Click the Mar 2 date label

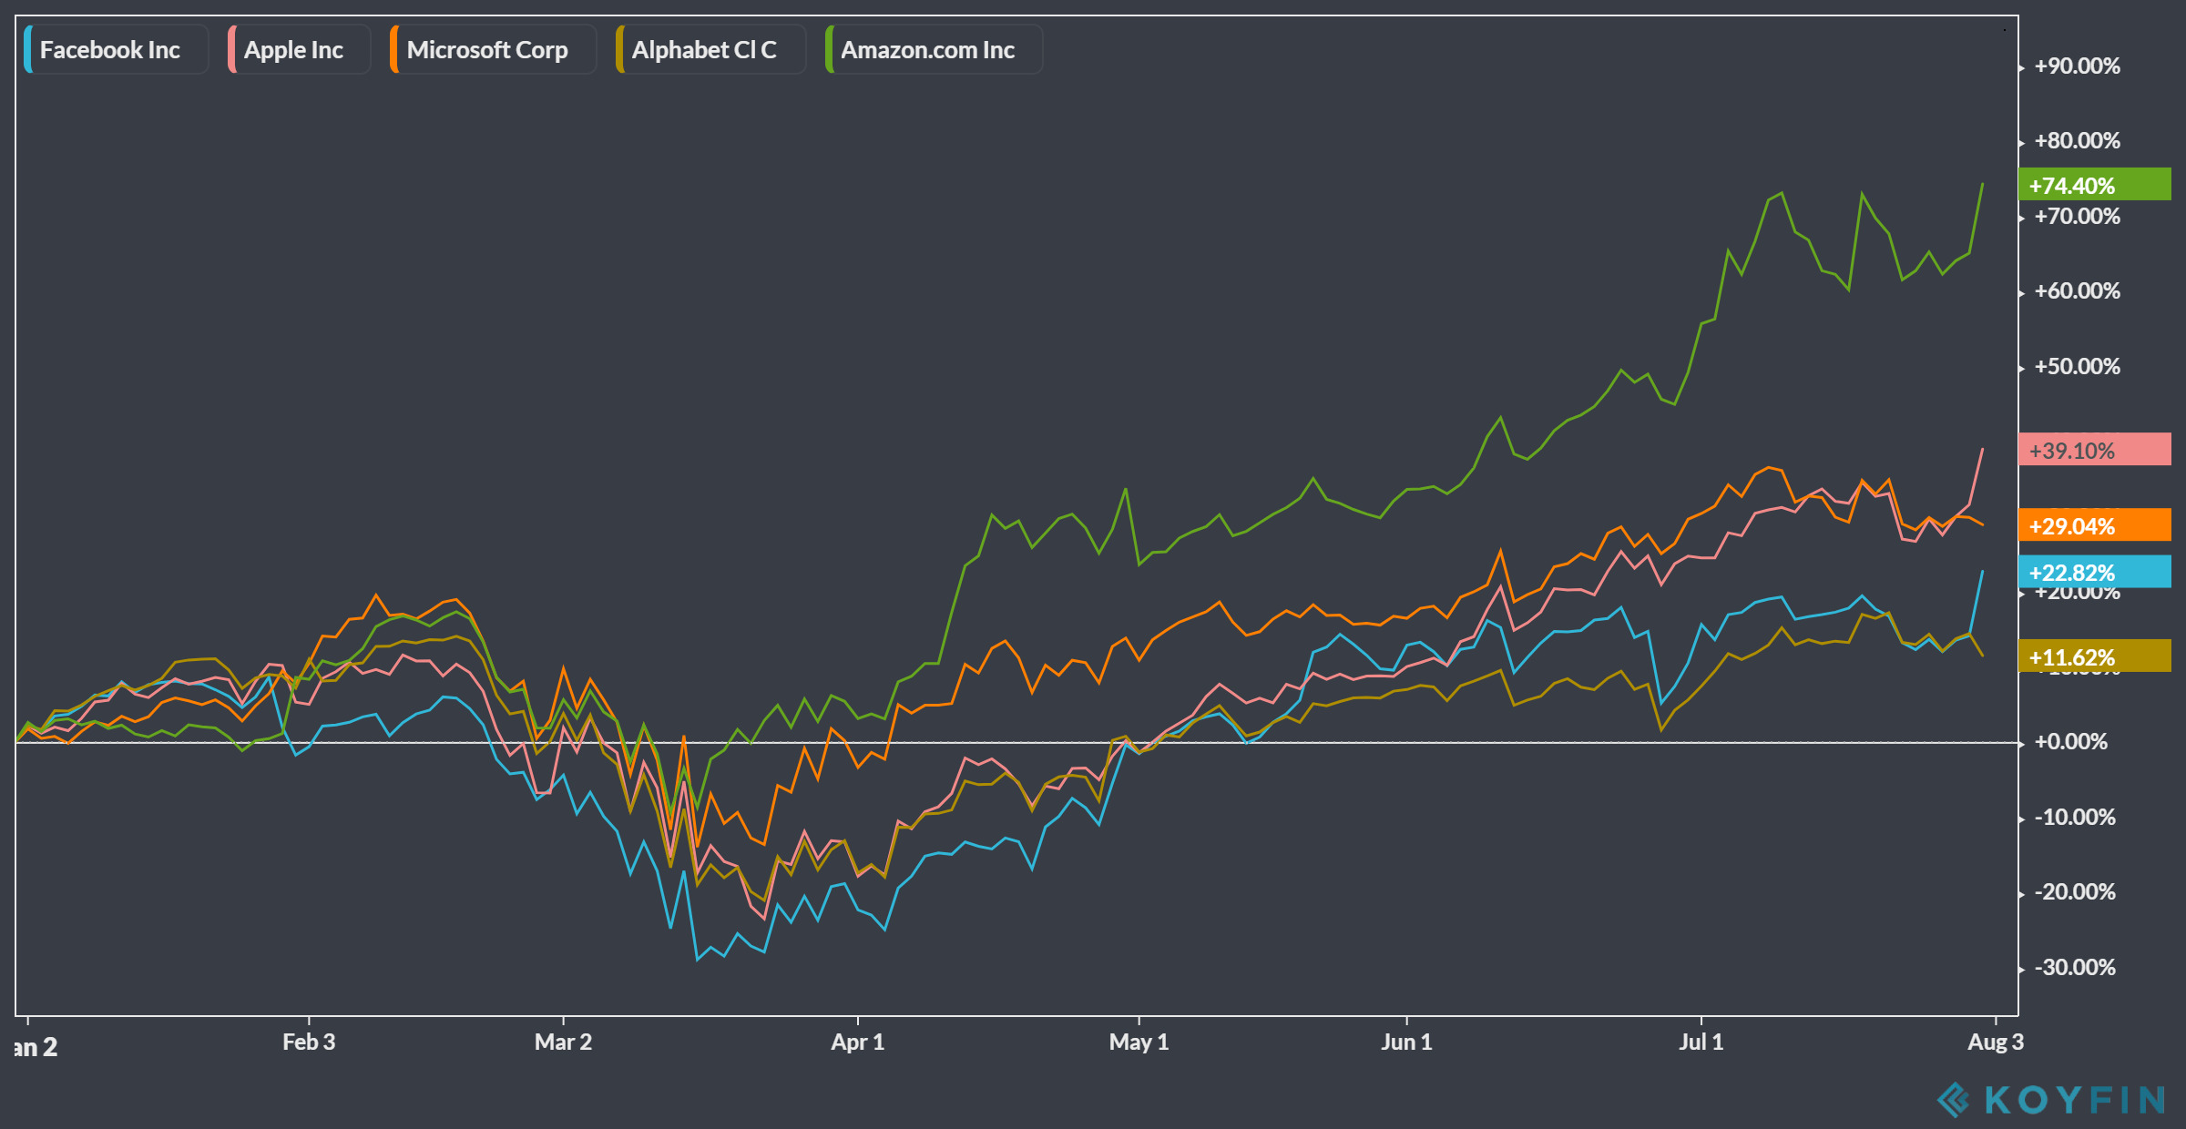click(563, 1043)
